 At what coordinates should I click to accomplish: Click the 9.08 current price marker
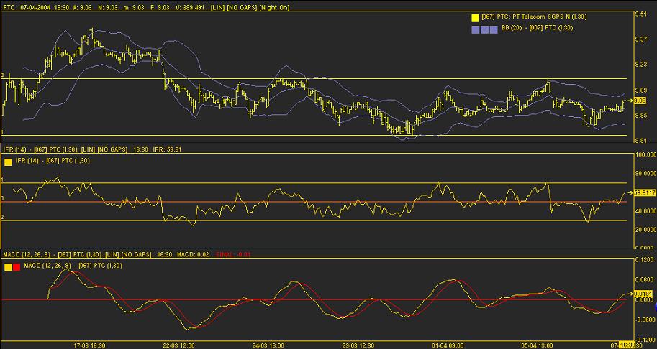point(640,101)
